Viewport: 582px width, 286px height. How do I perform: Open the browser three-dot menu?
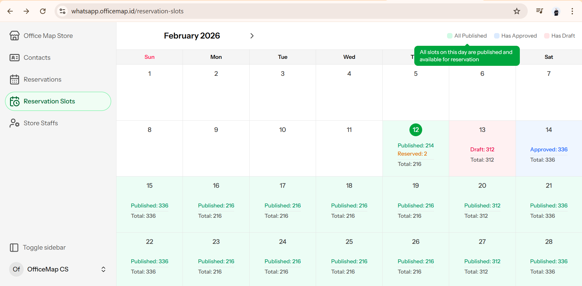pyautogui.click(x=572, y=11)
